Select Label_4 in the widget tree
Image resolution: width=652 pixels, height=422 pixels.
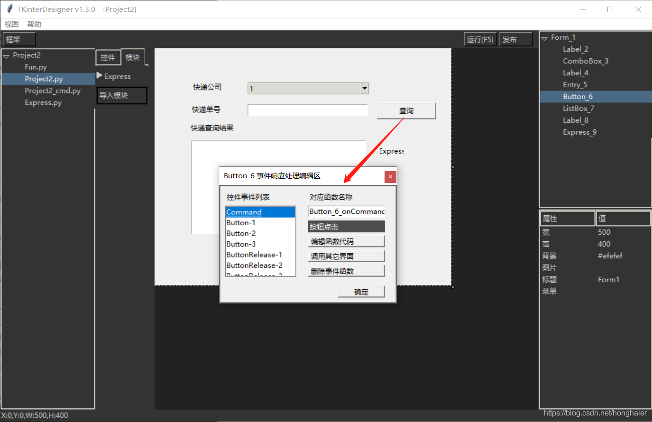[576, 73]
